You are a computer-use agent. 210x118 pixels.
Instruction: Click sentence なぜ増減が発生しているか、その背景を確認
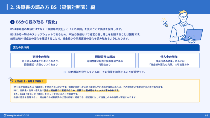coord(107,72)
